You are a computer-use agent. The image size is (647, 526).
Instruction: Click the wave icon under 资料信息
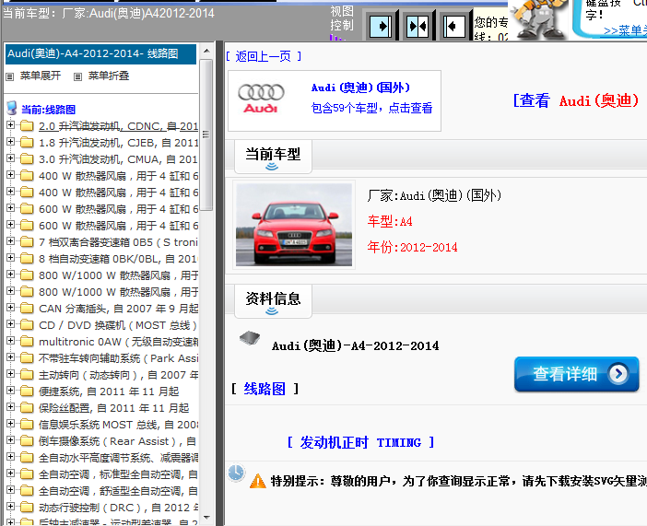(272, 311)
